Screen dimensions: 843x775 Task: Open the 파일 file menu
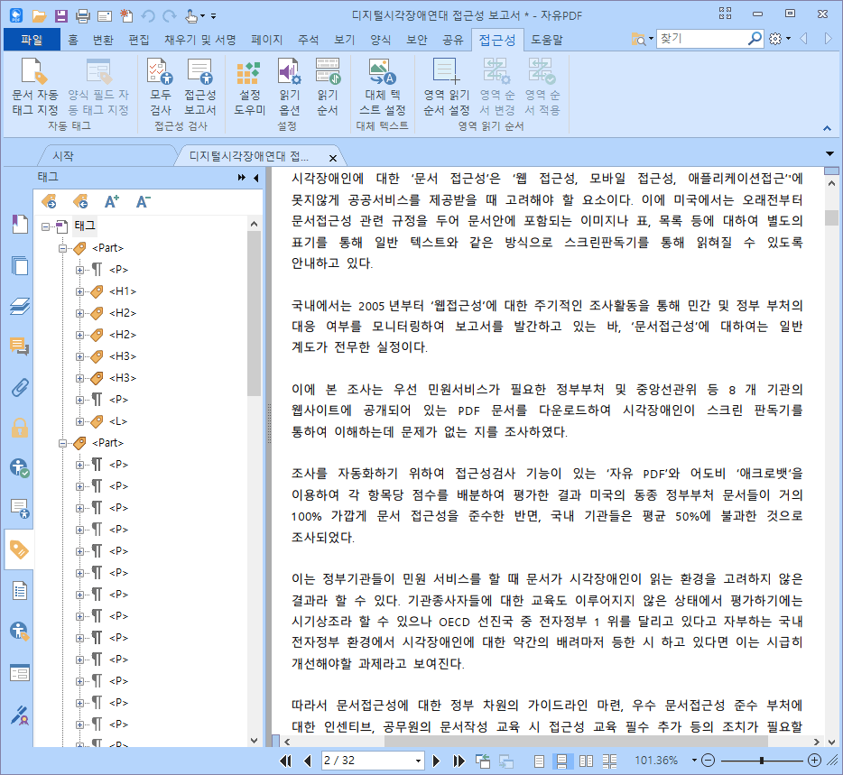[32, 40]
